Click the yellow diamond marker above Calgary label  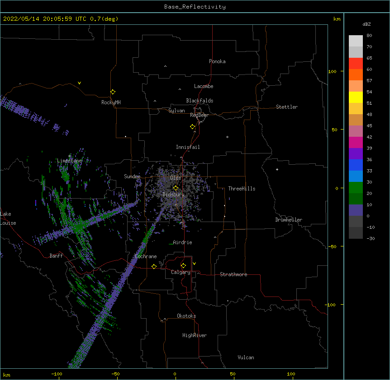tap(183, 265)
